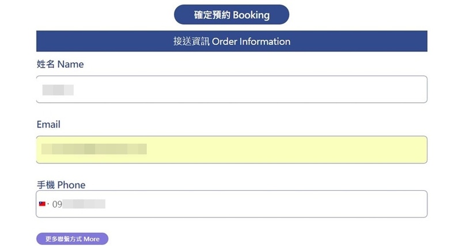Click the blurred digits of the phone number

(x=84, y=204)
